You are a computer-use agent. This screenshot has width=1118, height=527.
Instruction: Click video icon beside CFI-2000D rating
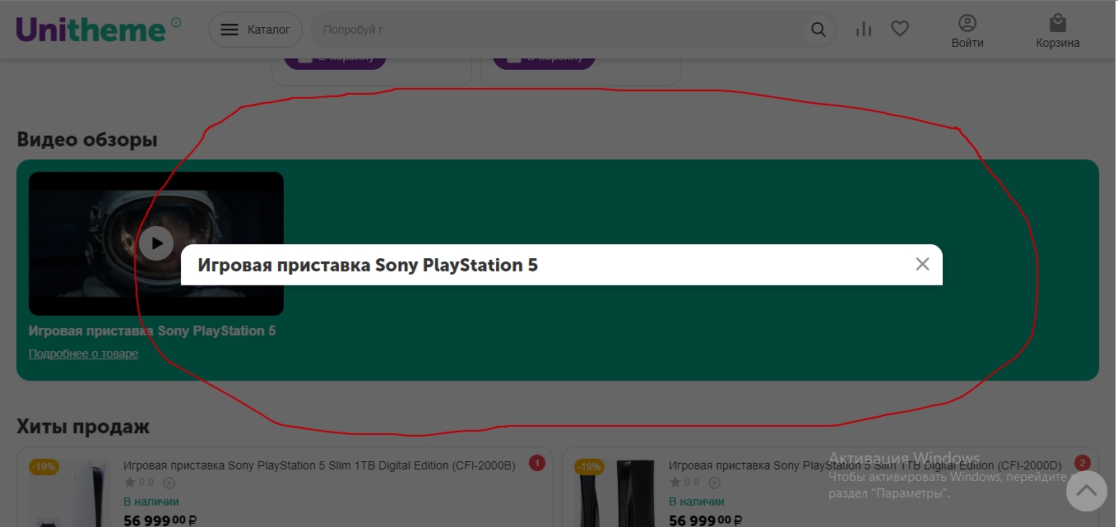tap(714, 483)
